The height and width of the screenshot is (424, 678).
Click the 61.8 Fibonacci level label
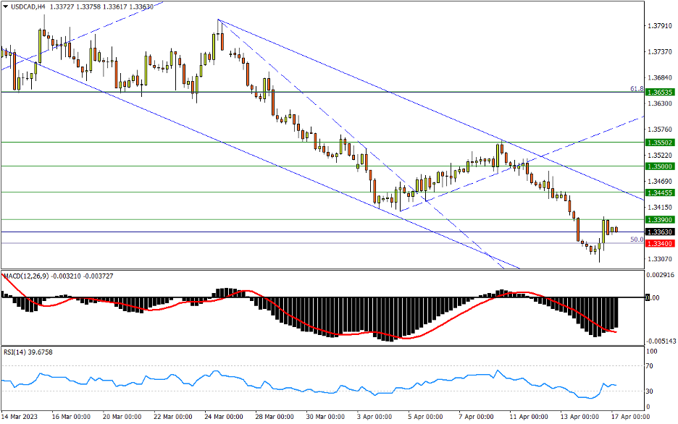[x=636, y=88]
